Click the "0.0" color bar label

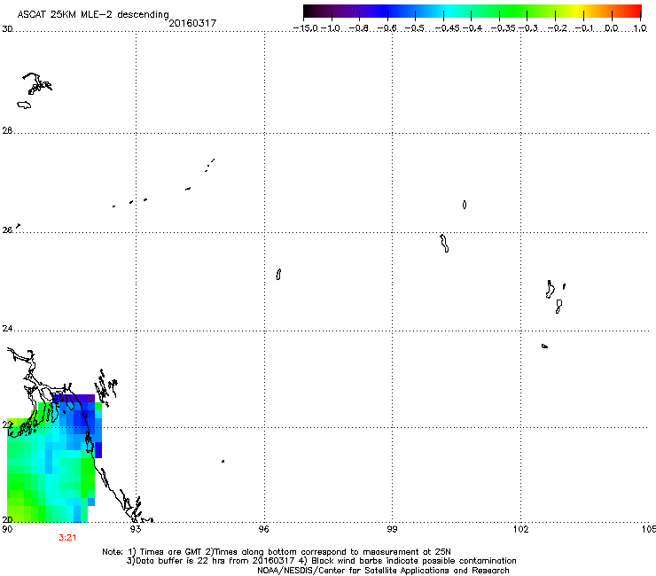(x=612, y=28)
